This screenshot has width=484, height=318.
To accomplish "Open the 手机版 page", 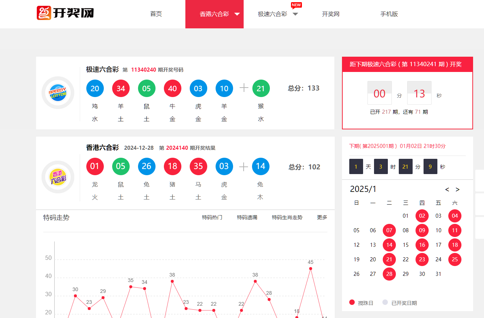I will (x=389, y=14).
